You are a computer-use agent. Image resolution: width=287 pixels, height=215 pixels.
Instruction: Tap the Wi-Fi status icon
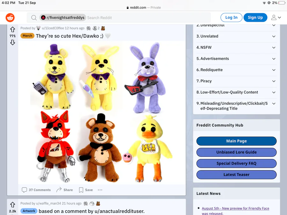(264, 3)
